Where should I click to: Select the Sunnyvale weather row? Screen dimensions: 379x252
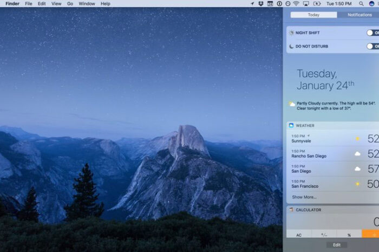pyautogui.click(x=333, y=139)
